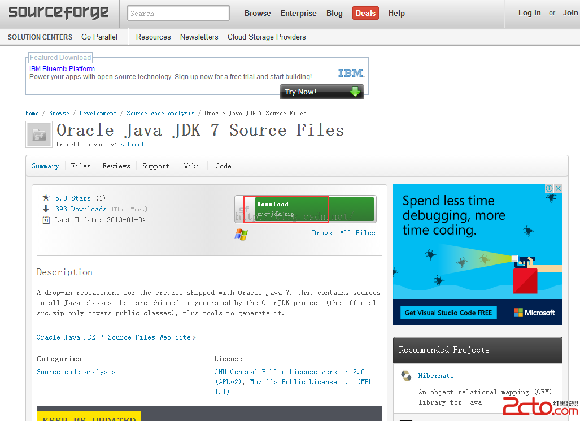Select the Summary tab
The image size is (580, 421).
[x=46, y=166]
